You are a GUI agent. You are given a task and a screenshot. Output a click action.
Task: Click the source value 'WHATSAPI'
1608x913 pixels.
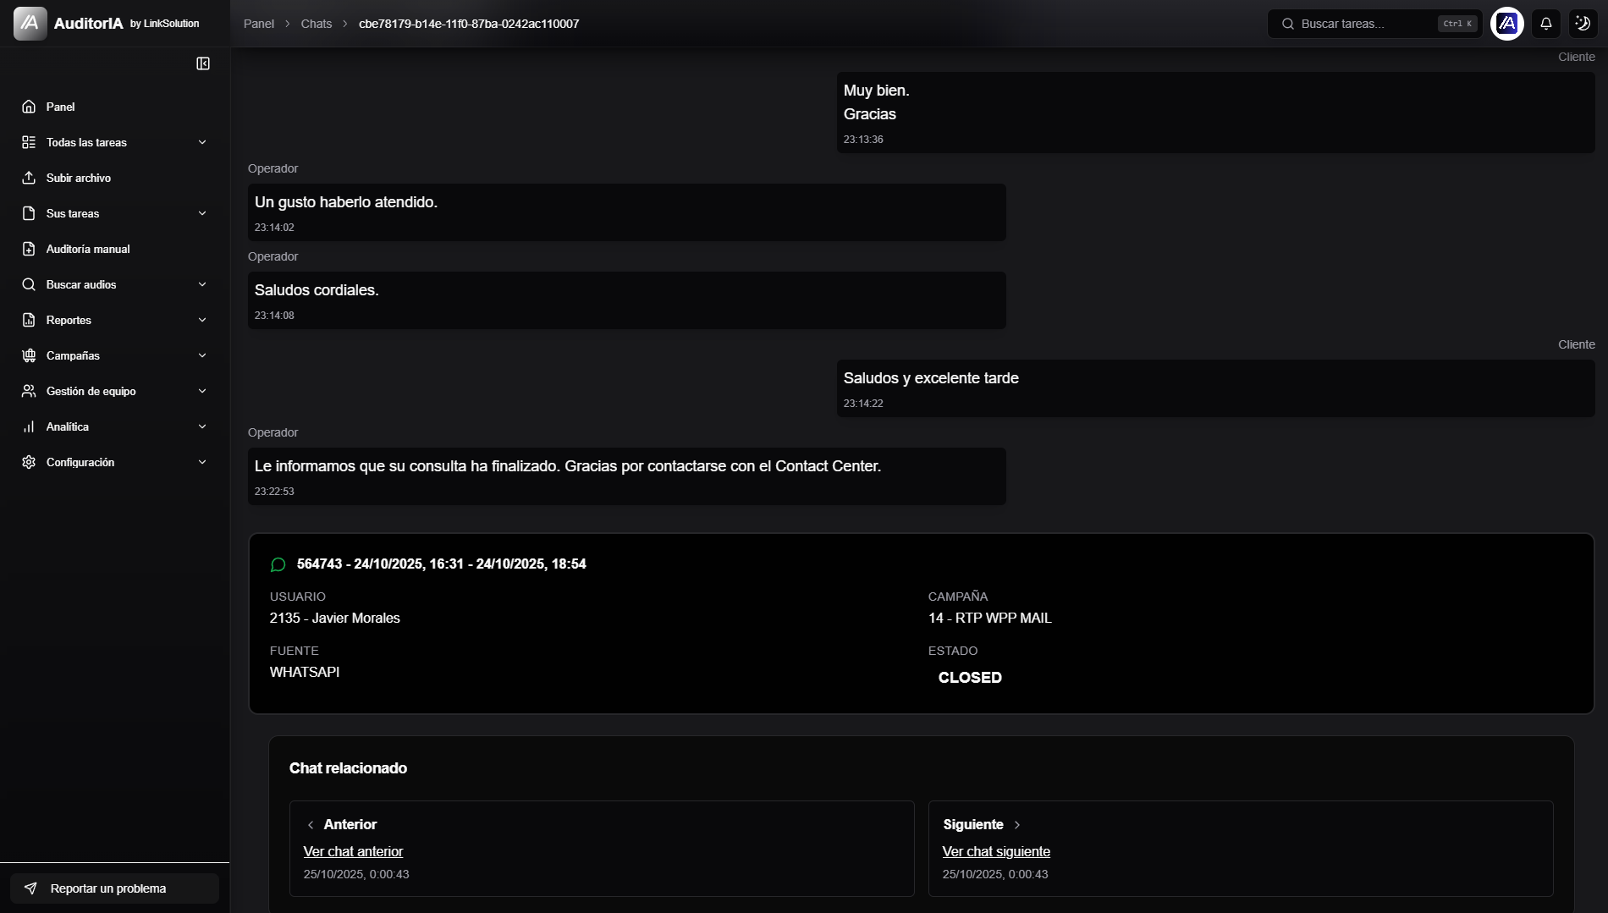point(305,672)
